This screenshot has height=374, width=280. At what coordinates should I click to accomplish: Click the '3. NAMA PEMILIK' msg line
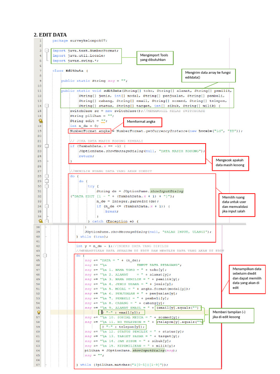132,279
